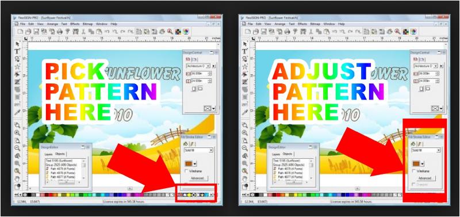This screenshot has width=460, height=217.
Task: Click the Zoom Out magnifier in PICK PATTERN window
Action: [x=17, y=148]
